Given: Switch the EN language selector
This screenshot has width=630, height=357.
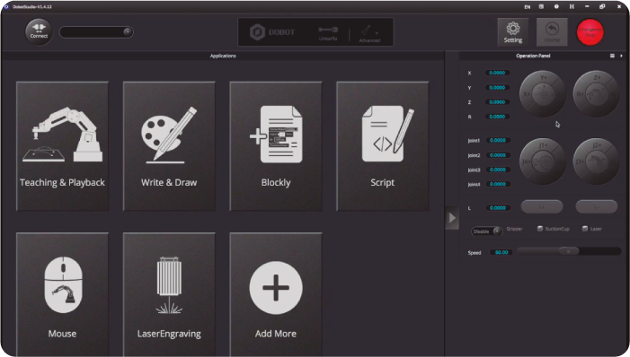Looking at the screenshot, I should (x=528, y=7).
